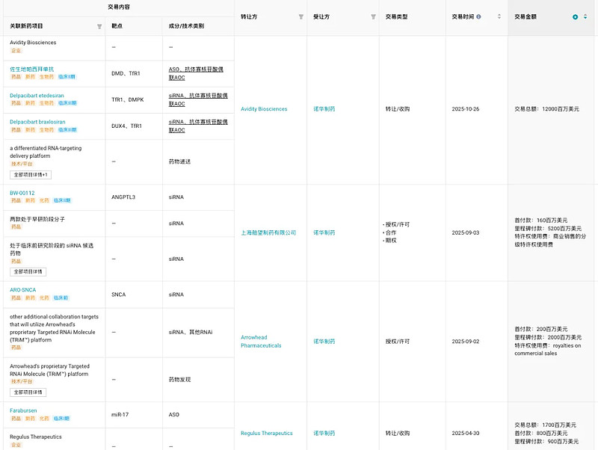Open Farabursen drug link

tap(23, 410)
